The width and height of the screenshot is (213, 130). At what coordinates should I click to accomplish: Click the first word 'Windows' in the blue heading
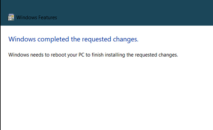[22, 39]
